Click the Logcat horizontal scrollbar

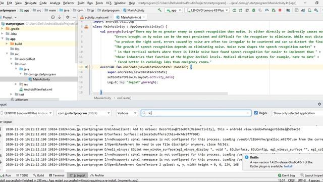[35, 171]
